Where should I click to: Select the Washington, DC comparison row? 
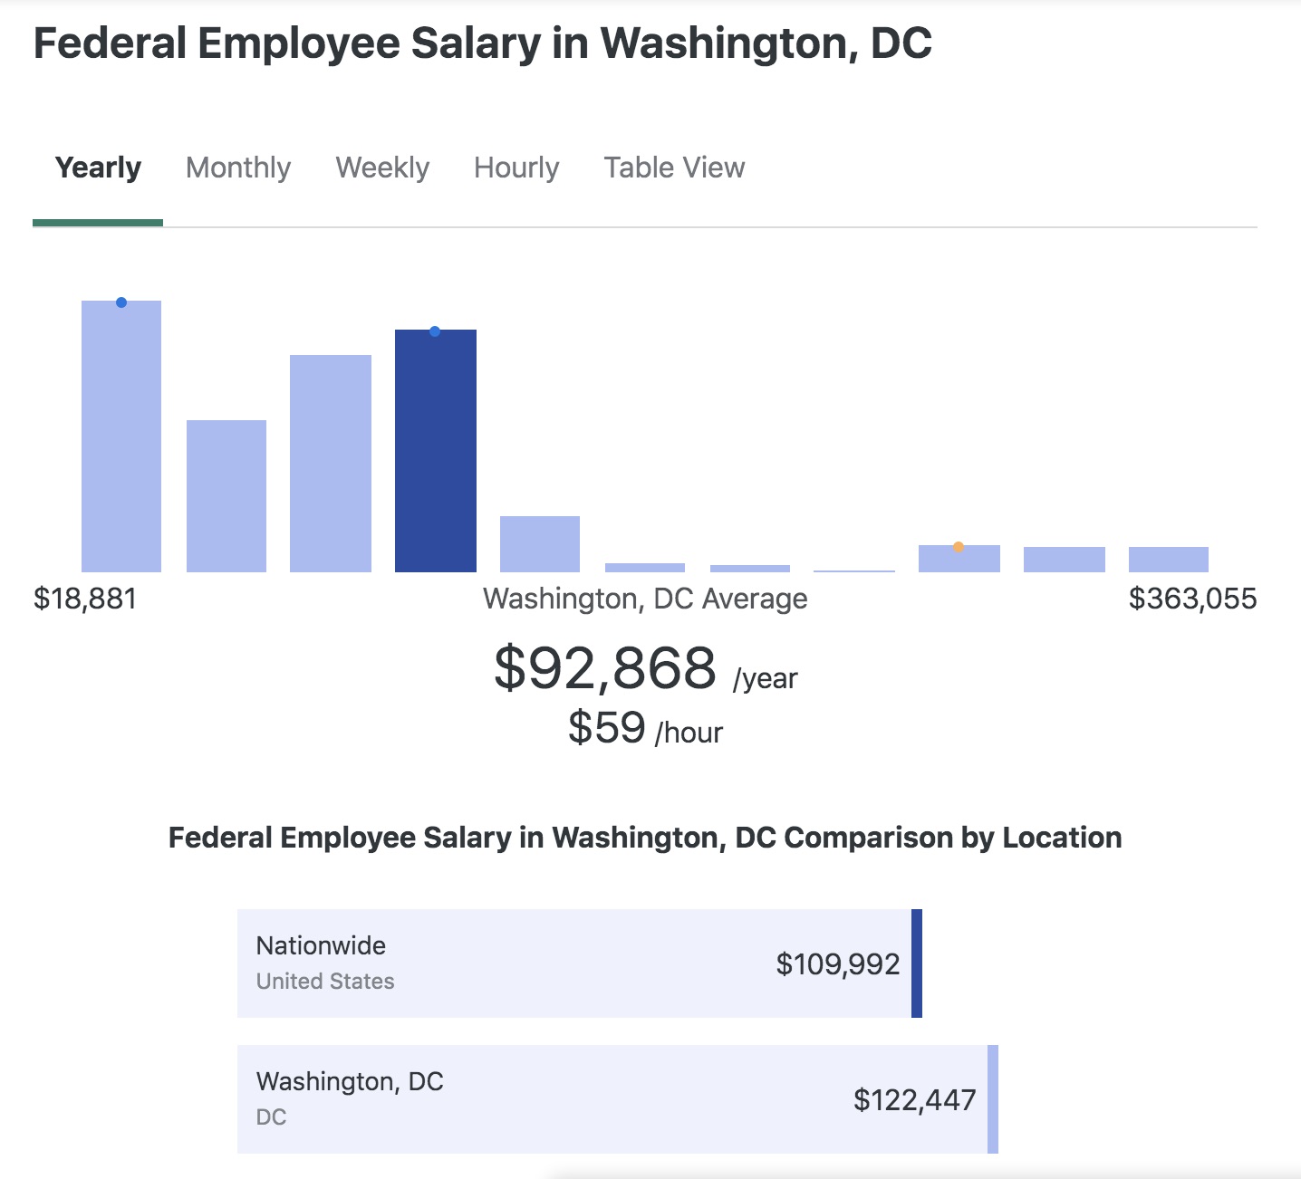point(544,1099)
